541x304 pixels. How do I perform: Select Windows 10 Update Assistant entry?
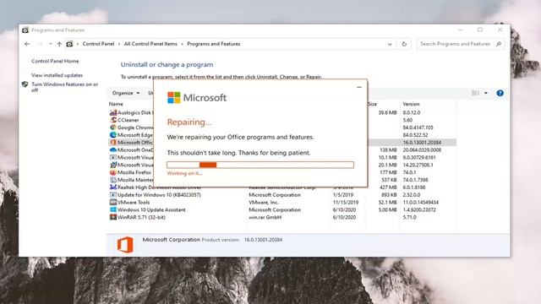point(151,209)
